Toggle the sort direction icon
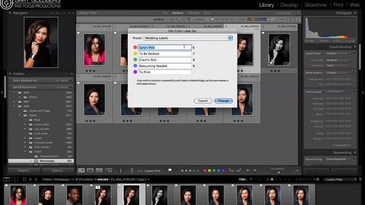Image resolution: width=365 pixels, height=205 pixels. pos(132,171)
